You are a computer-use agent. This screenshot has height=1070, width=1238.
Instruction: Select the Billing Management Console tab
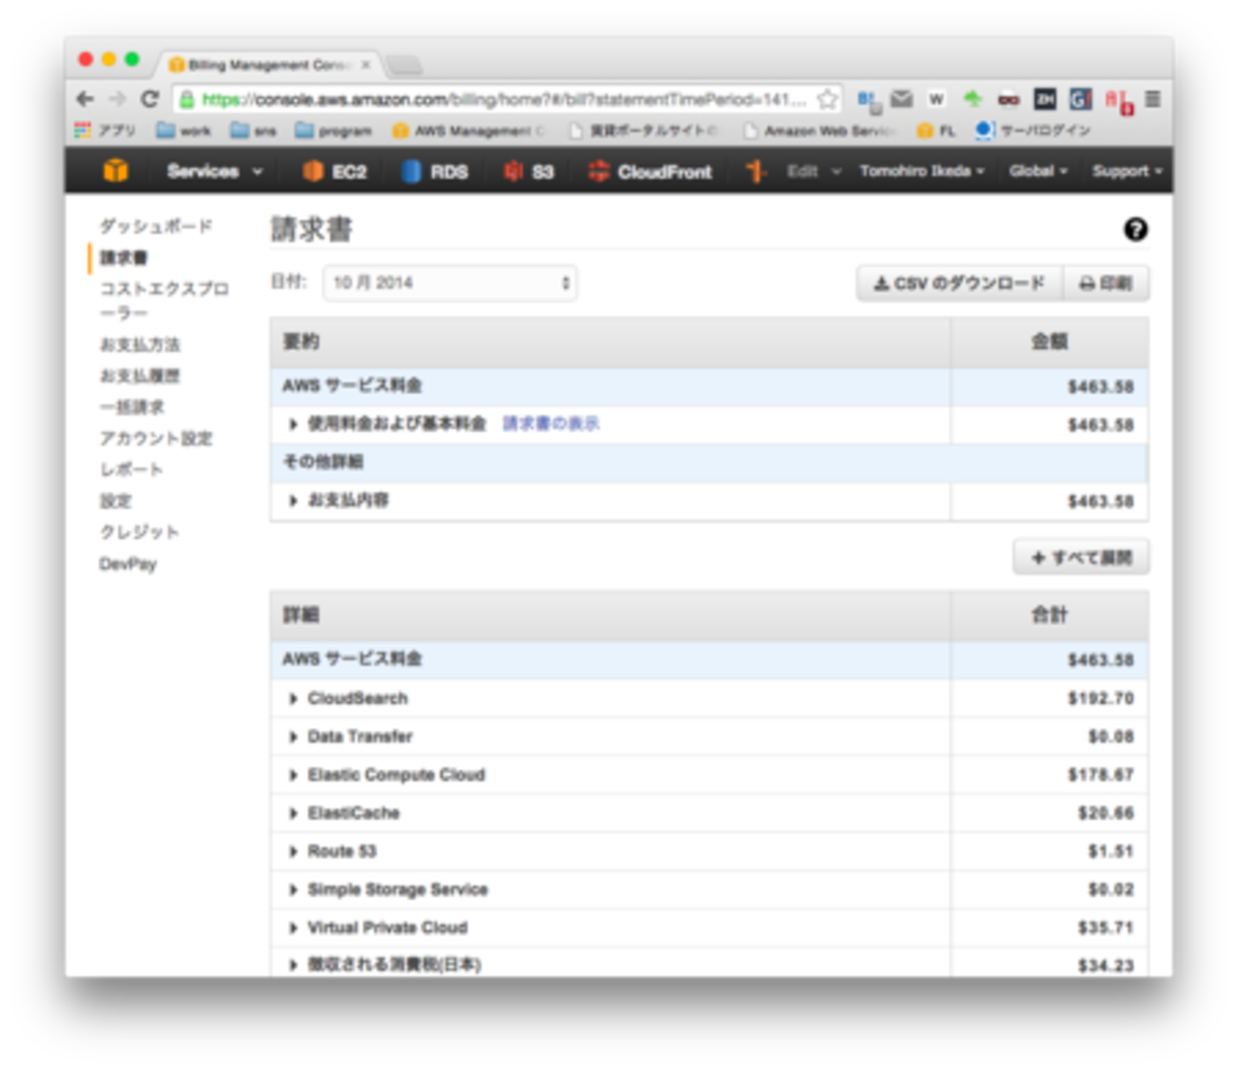tap(270, 65)
